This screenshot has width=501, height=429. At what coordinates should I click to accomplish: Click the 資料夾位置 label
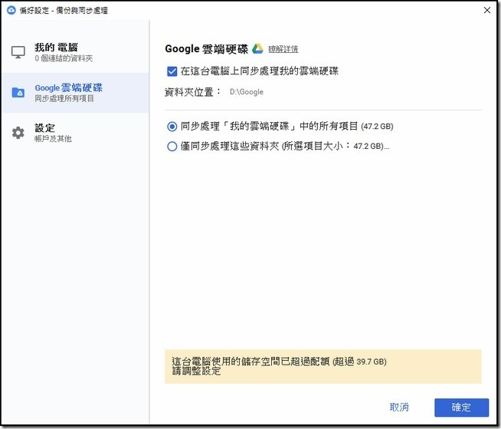pyautogui.click(x=192, y=92)
